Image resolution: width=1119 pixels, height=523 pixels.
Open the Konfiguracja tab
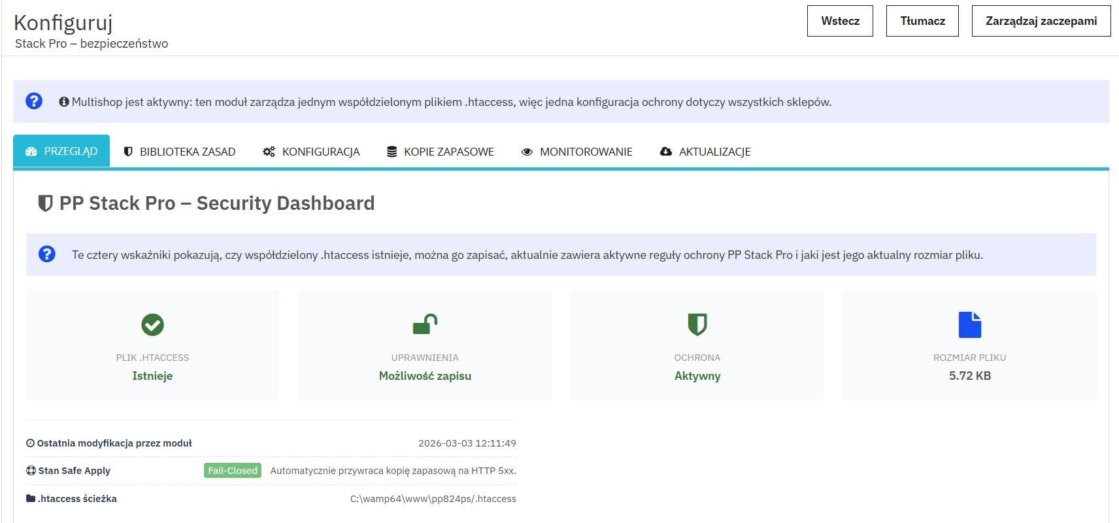[x=311, y=152]
